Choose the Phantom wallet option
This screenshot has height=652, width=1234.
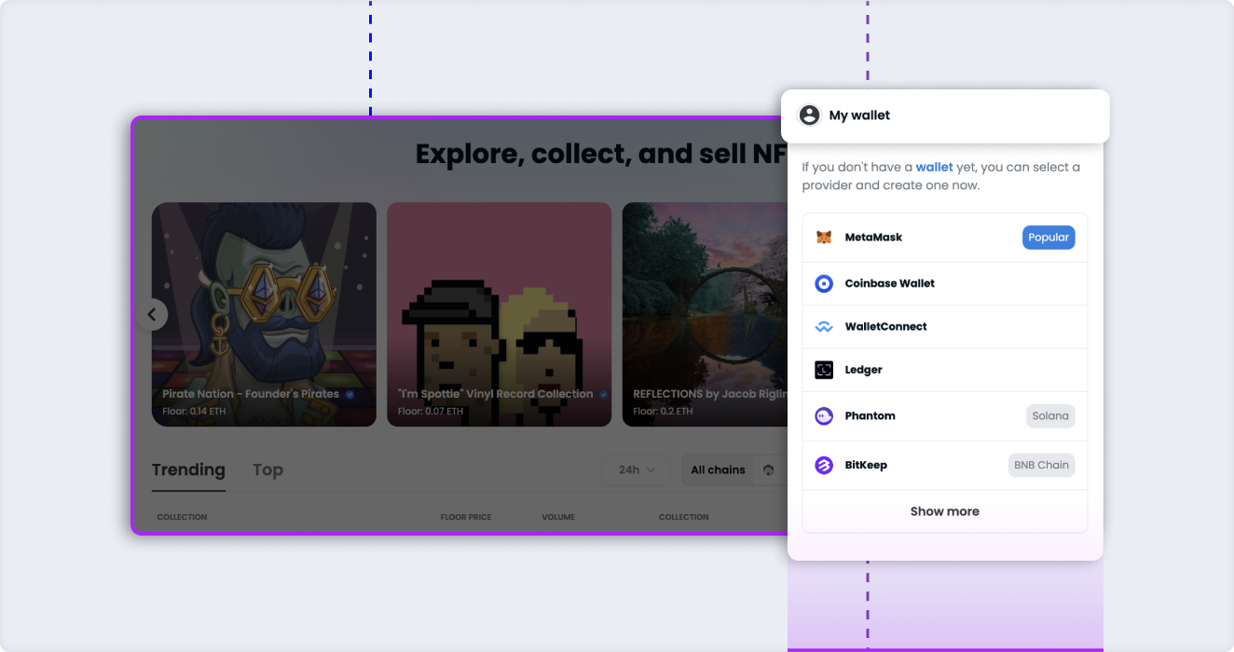(945, 416)
